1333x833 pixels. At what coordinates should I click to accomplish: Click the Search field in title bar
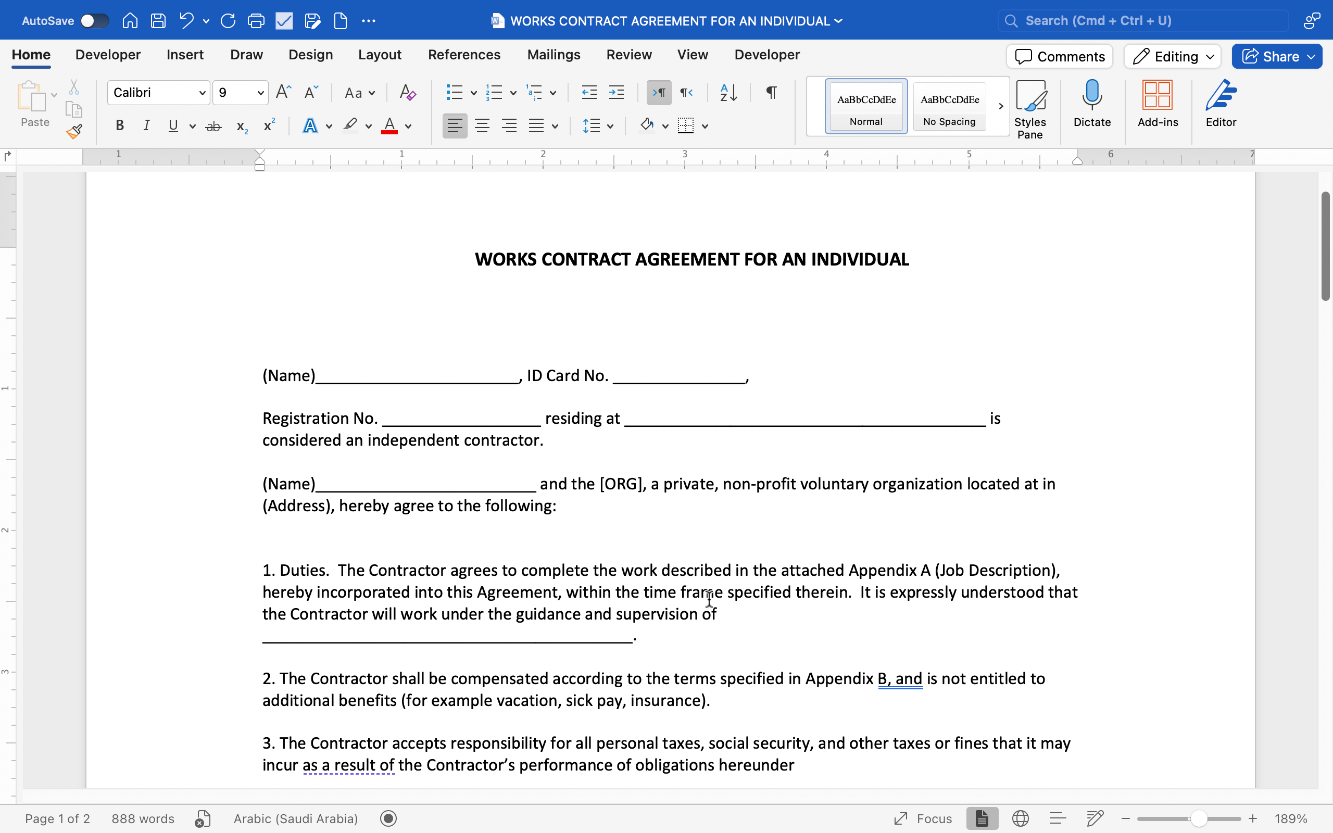tap(1143, 21)
